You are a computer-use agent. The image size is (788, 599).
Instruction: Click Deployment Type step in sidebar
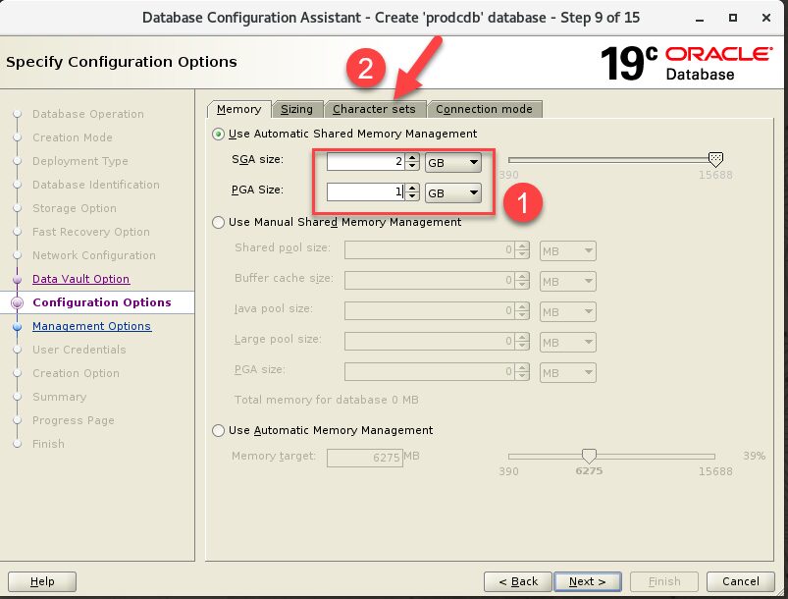(x=79, y=161)
